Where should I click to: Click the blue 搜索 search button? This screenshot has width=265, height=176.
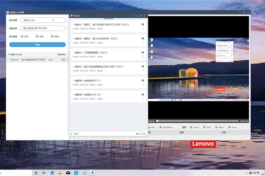(x=37, y=44)
